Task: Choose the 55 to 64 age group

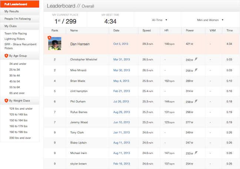Action: 14,87
